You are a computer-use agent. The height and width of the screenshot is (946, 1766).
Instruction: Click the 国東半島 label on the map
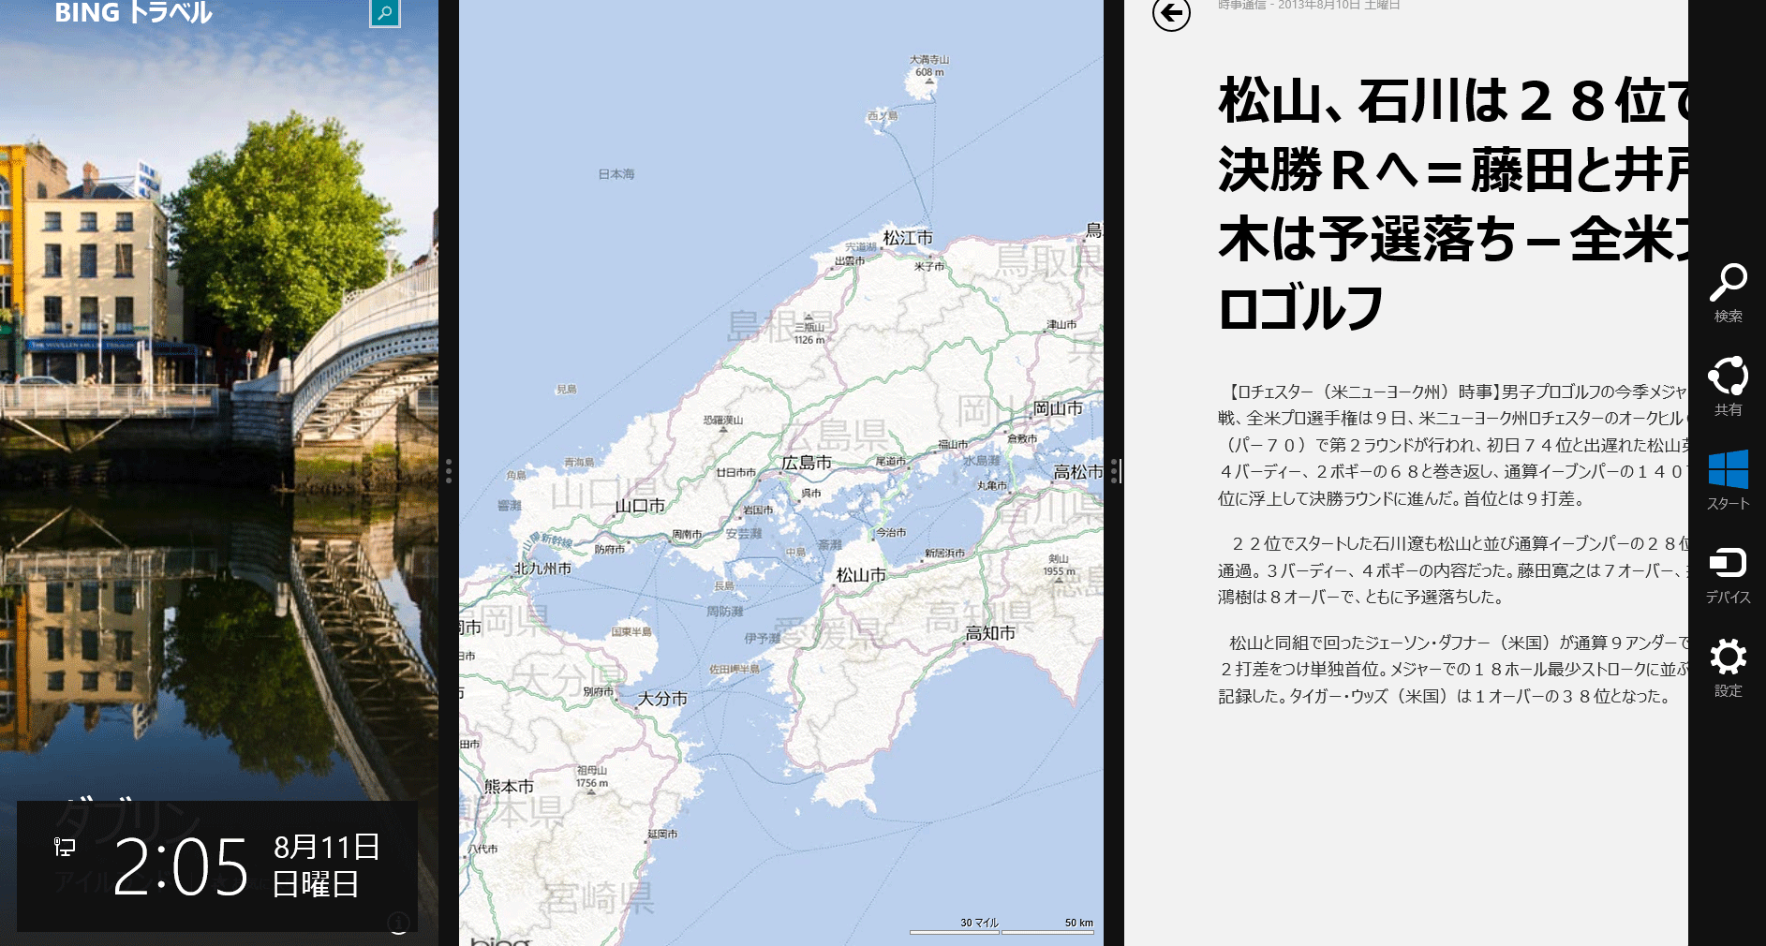(x=631, y=632)
